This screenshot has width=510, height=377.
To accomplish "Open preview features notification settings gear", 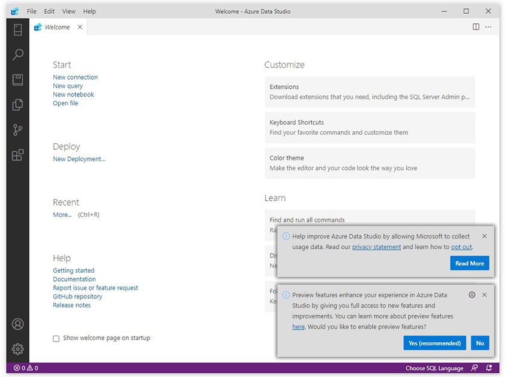I will [472, 295].
